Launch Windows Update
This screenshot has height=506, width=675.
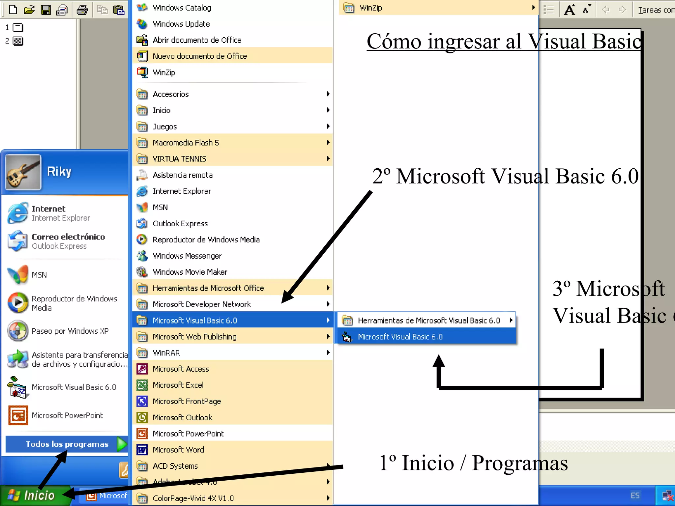coord(233,24)
